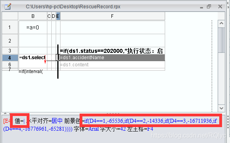230x143 pixels.
Task: Select column B header
Action: coord(33,16)
